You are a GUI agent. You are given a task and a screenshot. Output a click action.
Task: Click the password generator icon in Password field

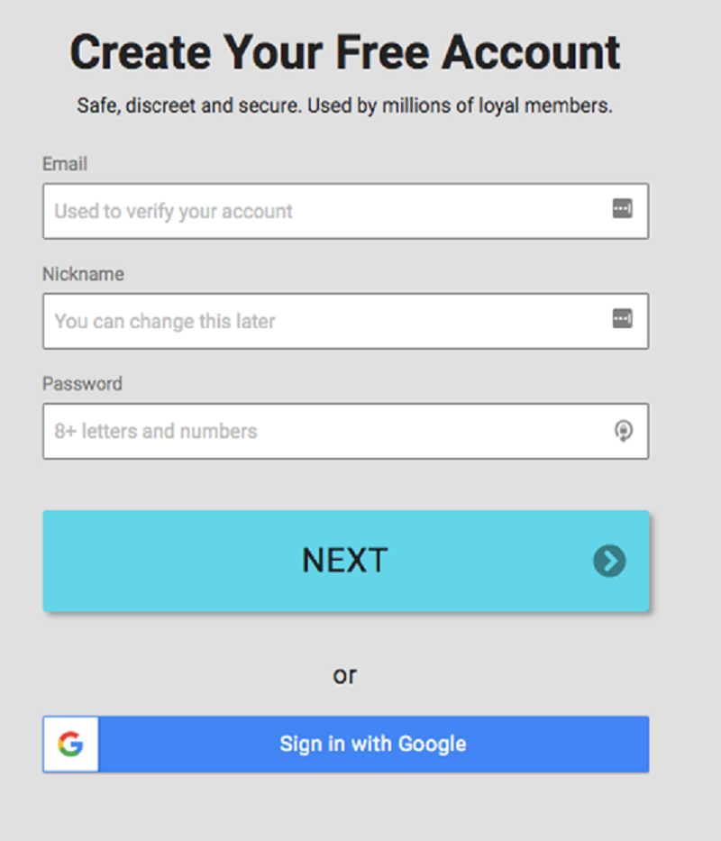(623, 431)
